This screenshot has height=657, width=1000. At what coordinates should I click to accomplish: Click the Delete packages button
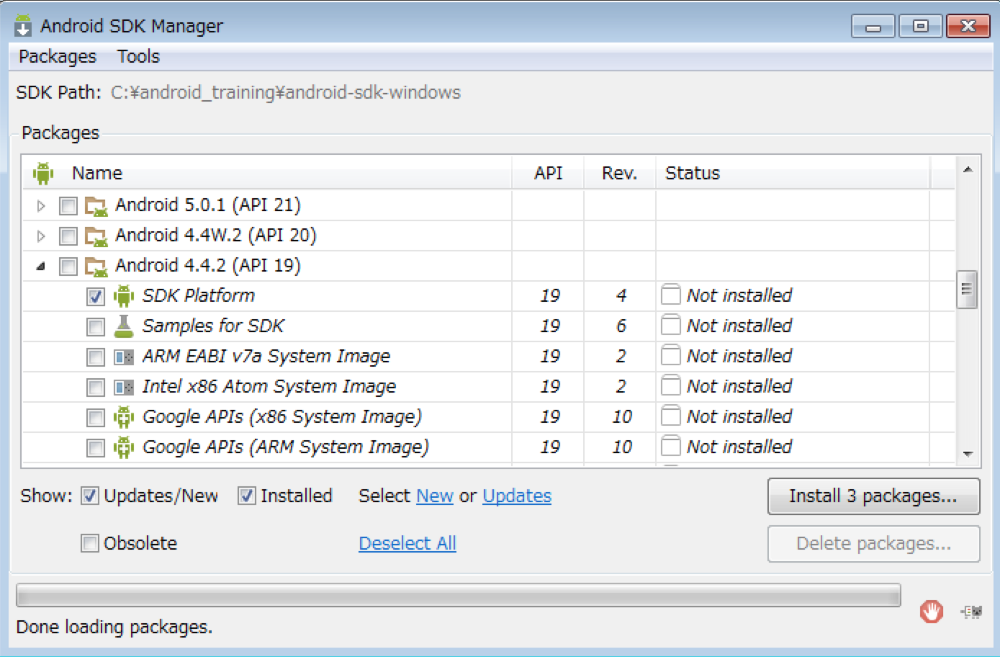point(873,544)
